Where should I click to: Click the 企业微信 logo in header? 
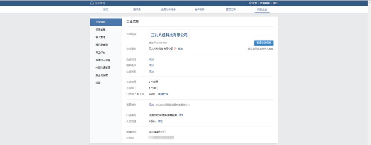pos(97,3)
